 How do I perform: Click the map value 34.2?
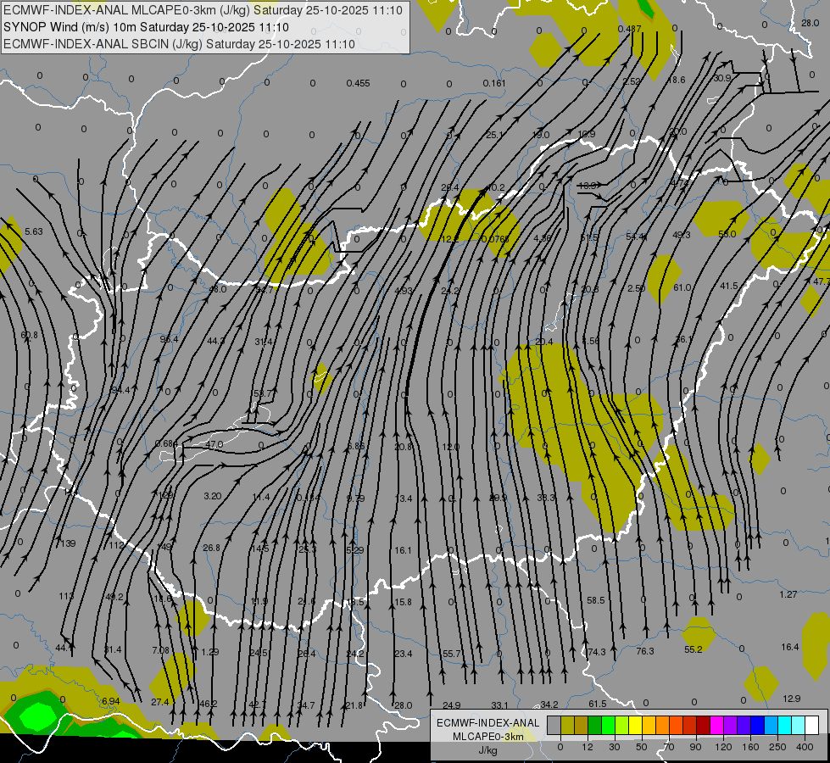pos(549,705)
